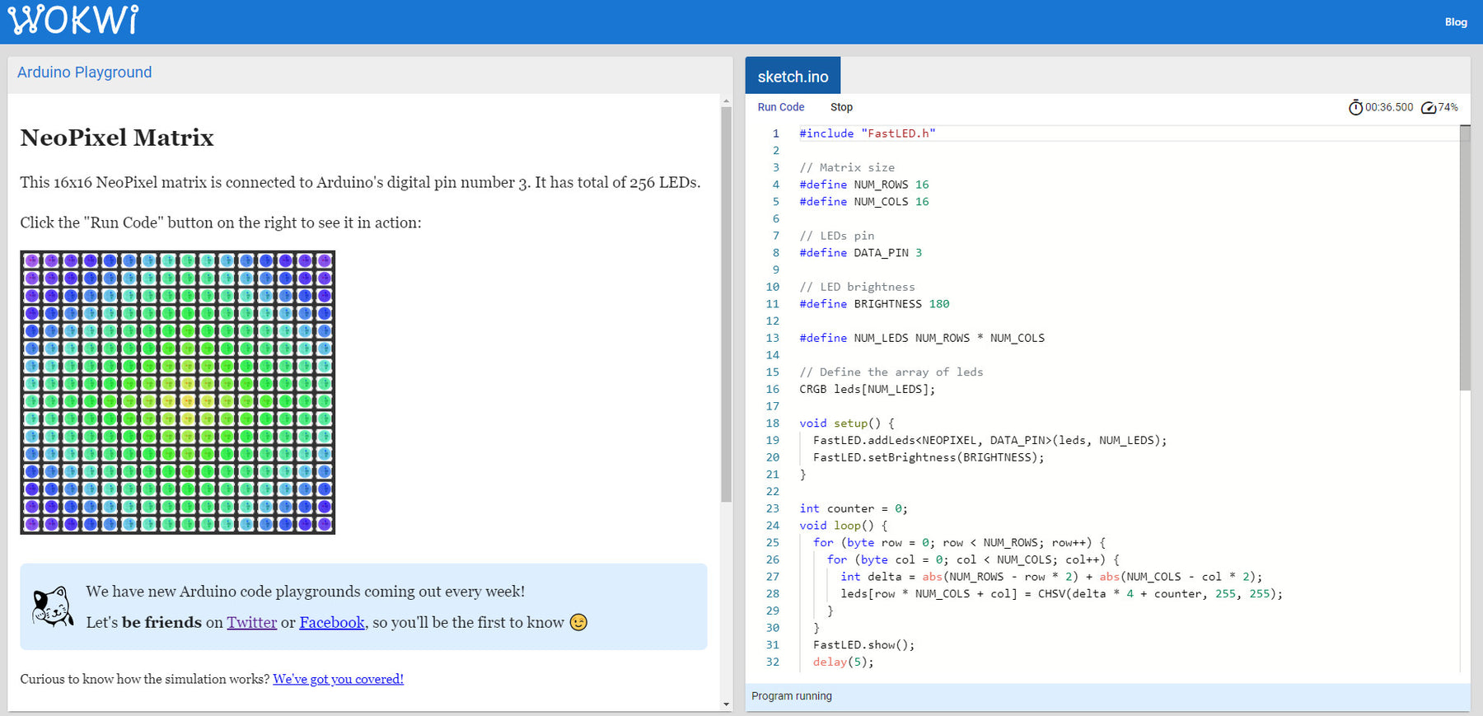This screenshot has height=716, width=1483.
Task: Open the Blog page
Action: [1455, 22]
